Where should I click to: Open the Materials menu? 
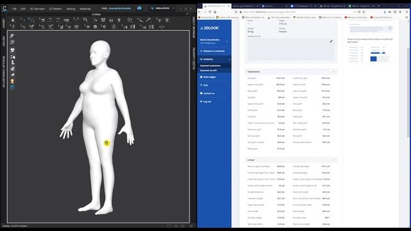coord(85,8)
